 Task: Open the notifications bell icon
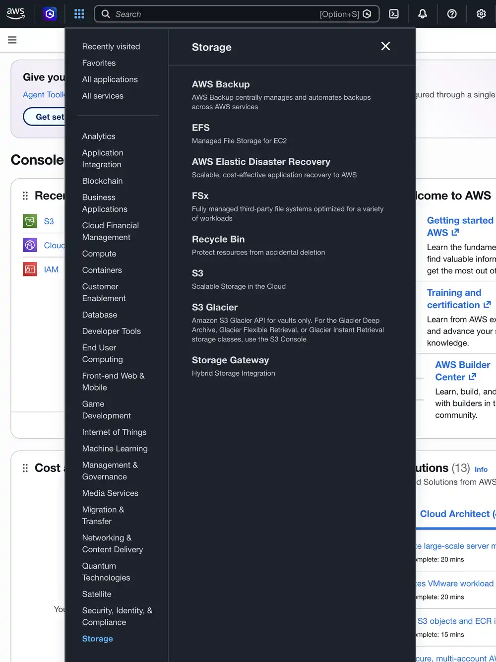pos(423,14)
